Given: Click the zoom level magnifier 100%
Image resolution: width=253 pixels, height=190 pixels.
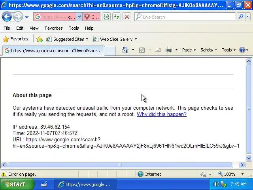Looking at the screenshot, I should point(227,174).
